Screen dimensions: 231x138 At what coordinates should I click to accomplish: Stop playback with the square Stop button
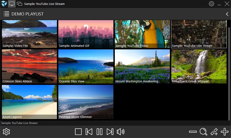(78, 132)
